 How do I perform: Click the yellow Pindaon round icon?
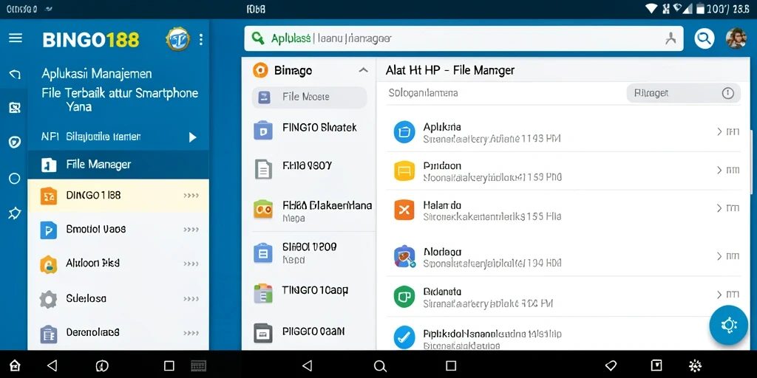404,171
